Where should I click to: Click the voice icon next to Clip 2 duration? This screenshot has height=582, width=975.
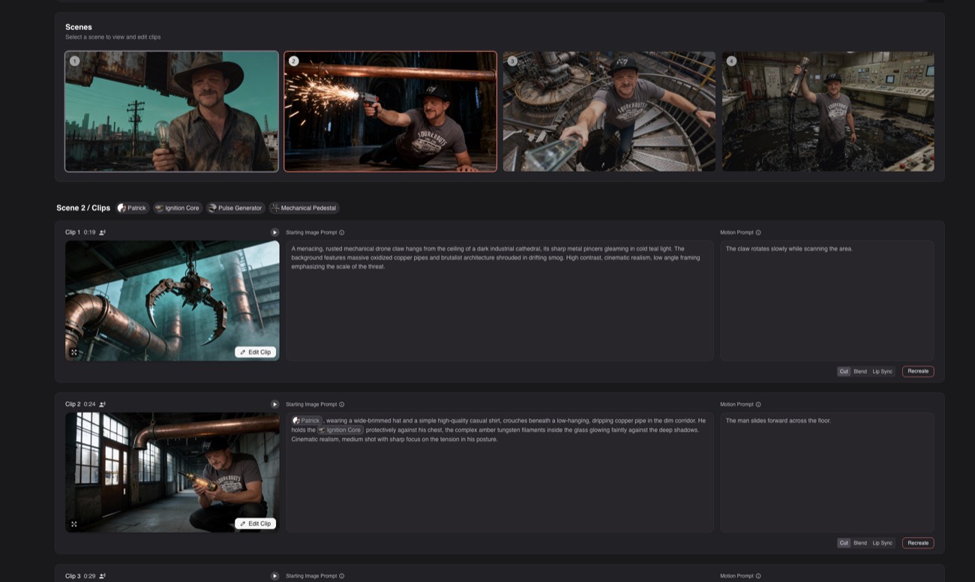pyautogui.click(x=103, y=404)
